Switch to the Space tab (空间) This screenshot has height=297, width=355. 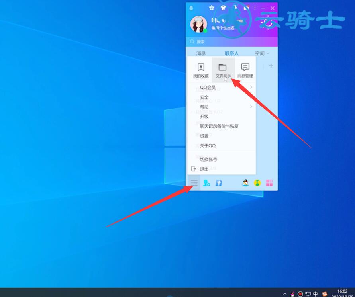coord(260,53)
